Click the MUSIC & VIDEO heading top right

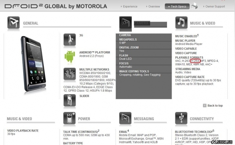(202, 23)
